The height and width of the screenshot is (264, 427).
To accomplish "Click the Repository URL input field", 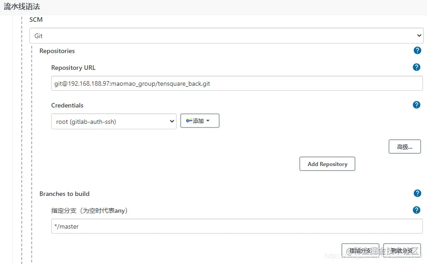I will pos(237,83).
